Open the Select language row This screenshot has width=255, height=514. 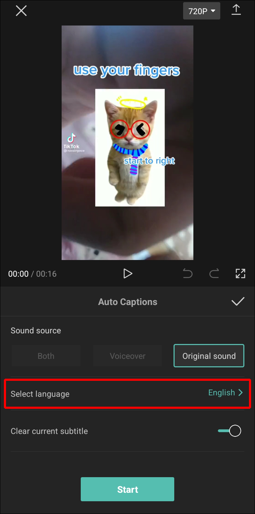click(127, 393)
